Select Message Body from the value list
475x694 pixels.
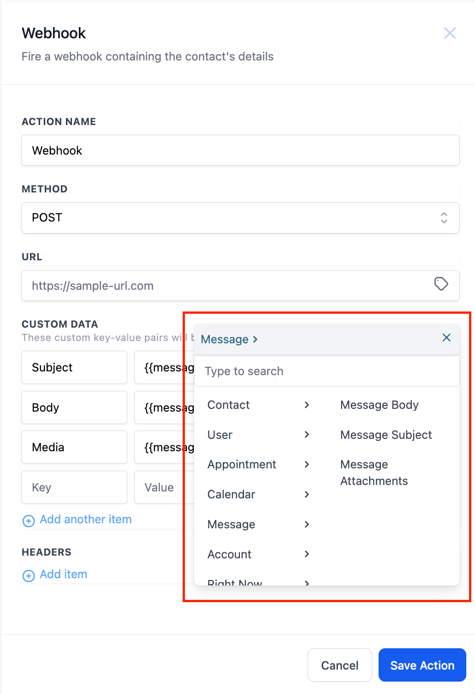[379, 405]
